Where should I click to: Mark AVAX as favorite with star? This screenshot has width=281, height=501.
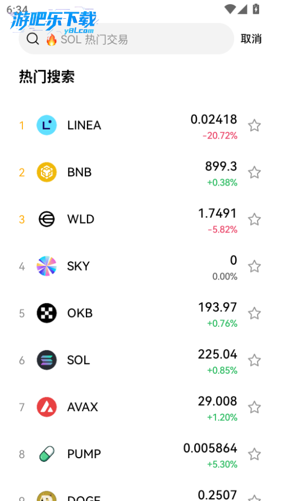click(254, 407)
